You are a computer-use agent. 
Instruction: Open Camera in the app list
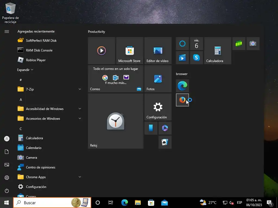tap(50, 157)
